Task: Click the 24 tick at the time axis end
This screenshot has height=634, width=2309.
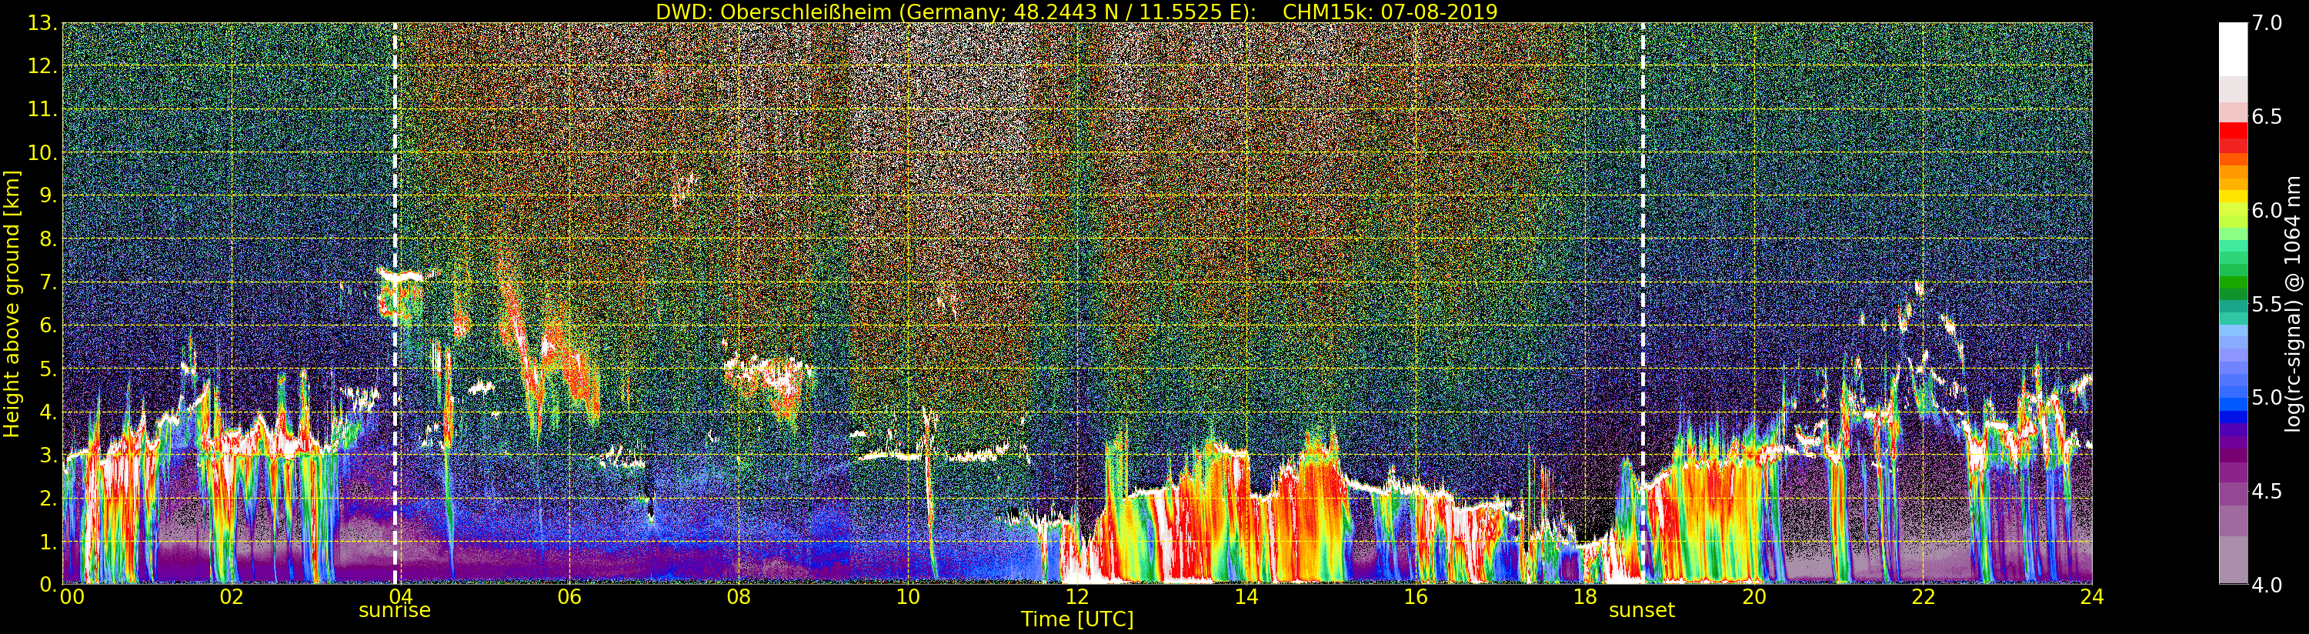Action: [2092, 597]
